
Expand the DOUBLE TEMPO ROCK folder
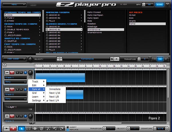coord(22,29)
